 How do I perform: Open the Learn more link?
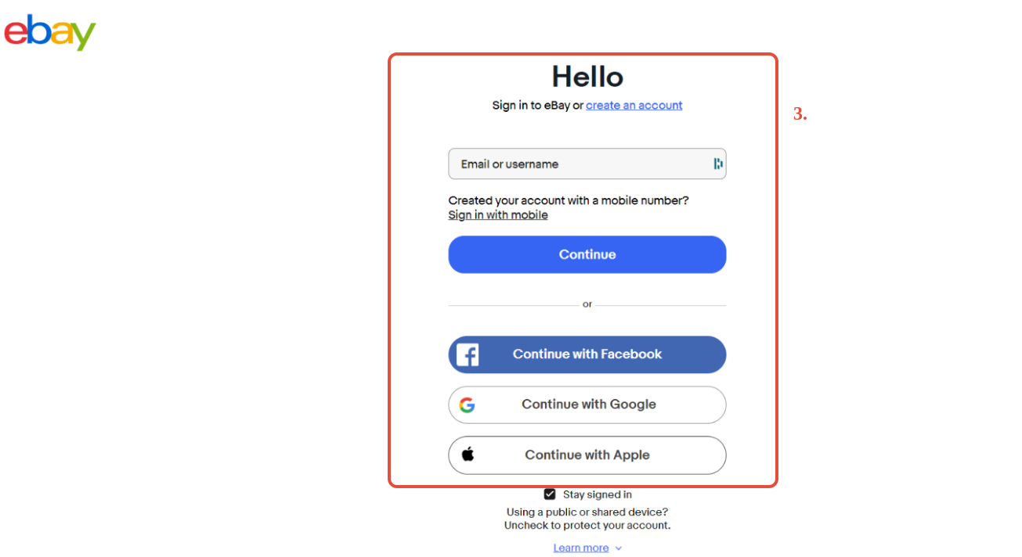pos(581,548)
